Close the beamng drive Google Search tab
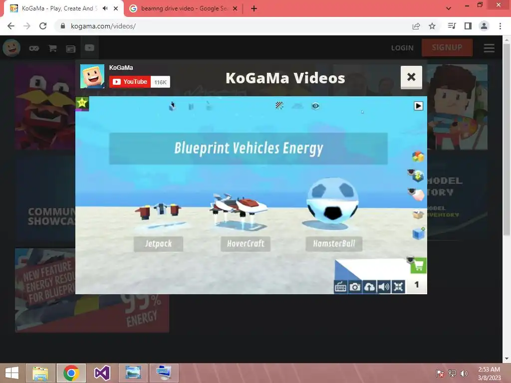Viewport: 511px width, 383px height. (235, 9)
